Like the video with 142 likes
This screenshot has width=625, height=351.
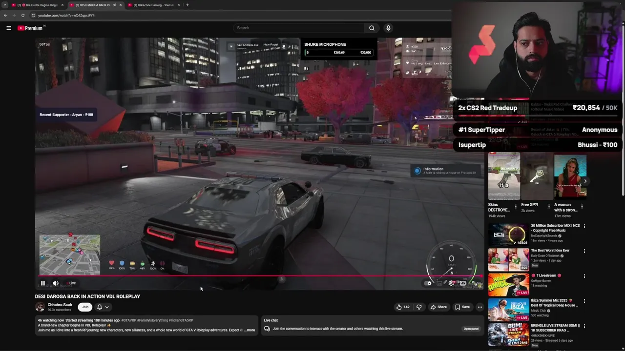(402, 307)
